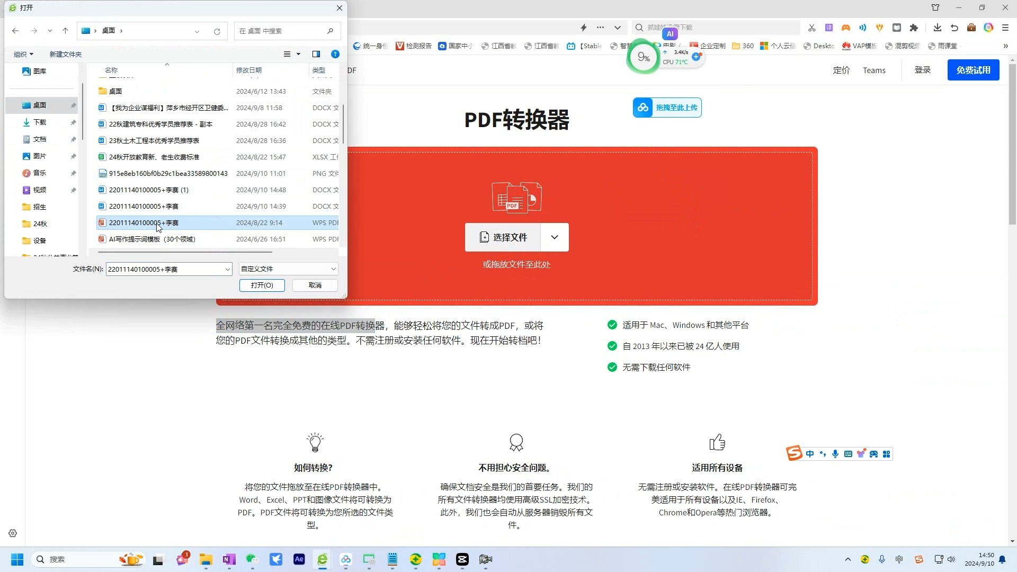This screenshot has width=1017, height=572.
Task: Open the file name input dropdown
Action: [227, 269]
